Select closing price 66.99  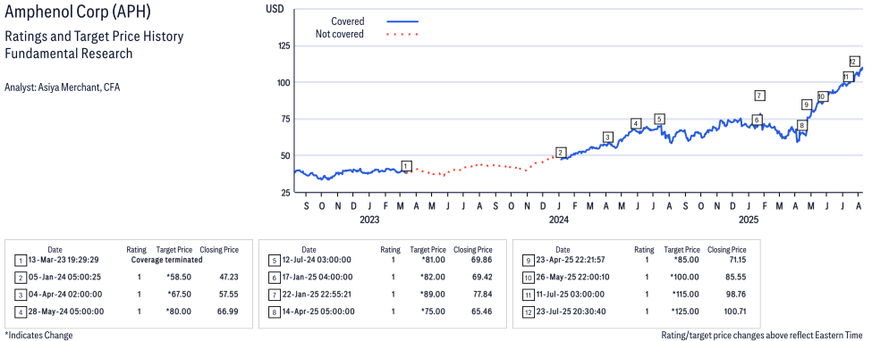(227, 311)
